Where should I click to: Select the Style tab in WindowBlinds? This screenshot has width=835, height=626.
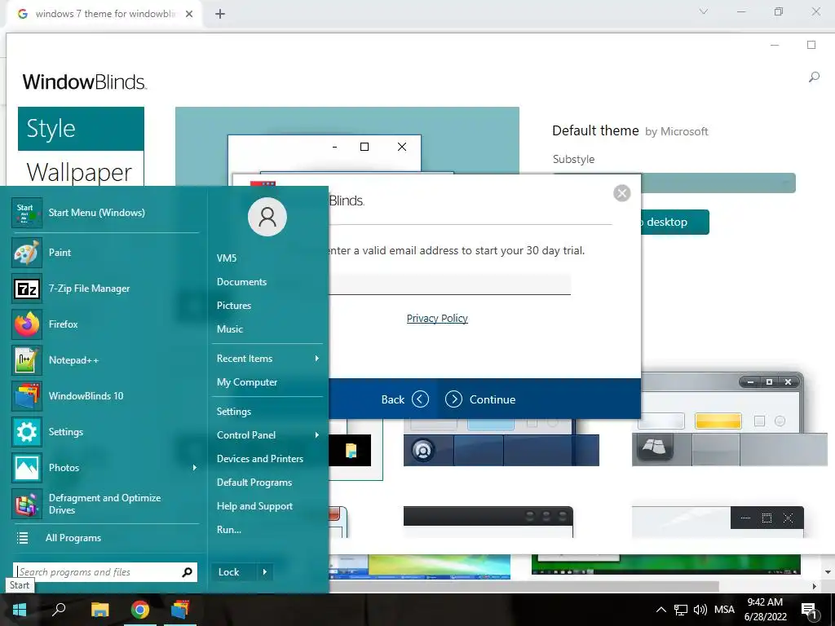point(81,128)
